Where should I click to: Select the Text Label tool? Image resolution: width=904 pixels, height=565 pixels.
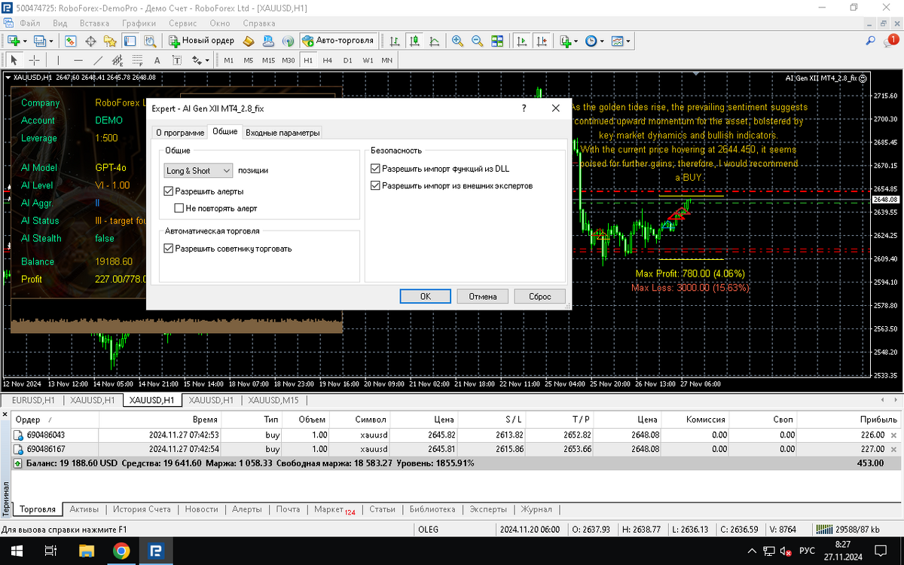(176, 60)
